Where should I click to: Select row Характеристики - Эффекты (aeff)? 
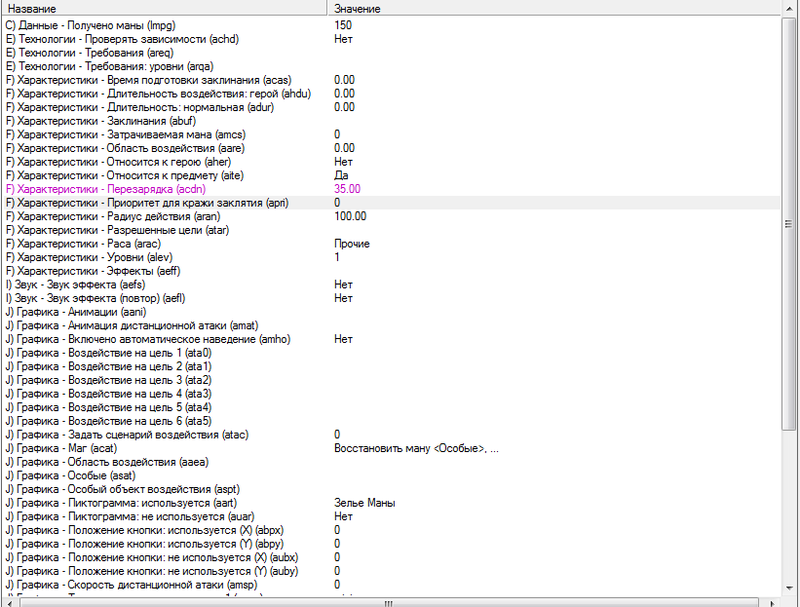(392, 272)
